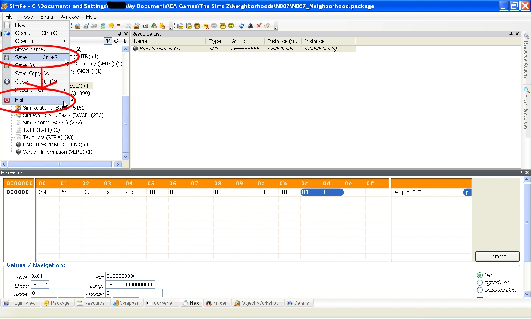Switch to the Object Workshop tab
This screenshot has width=531, height=319.
tap(257, 303)
